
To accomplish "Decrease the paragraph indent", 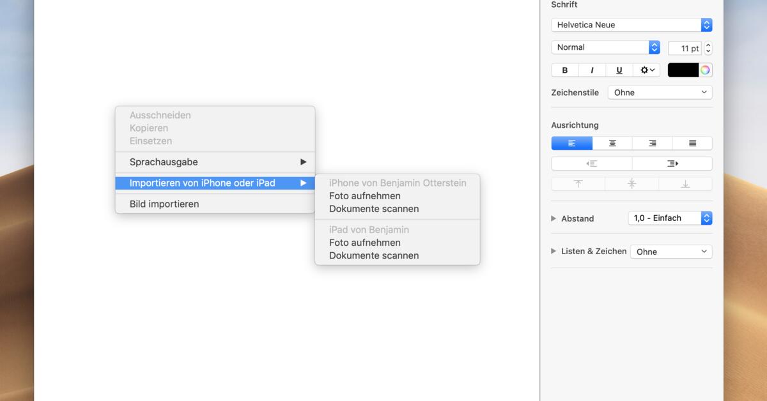I will coord(592,163).
